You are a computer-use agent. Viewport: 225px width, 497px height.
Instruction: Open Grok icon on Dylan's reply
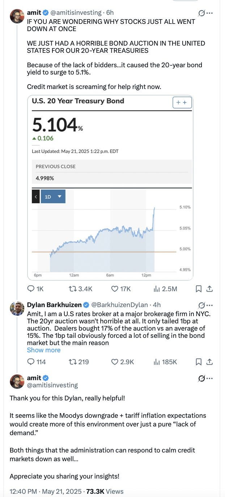201,305
